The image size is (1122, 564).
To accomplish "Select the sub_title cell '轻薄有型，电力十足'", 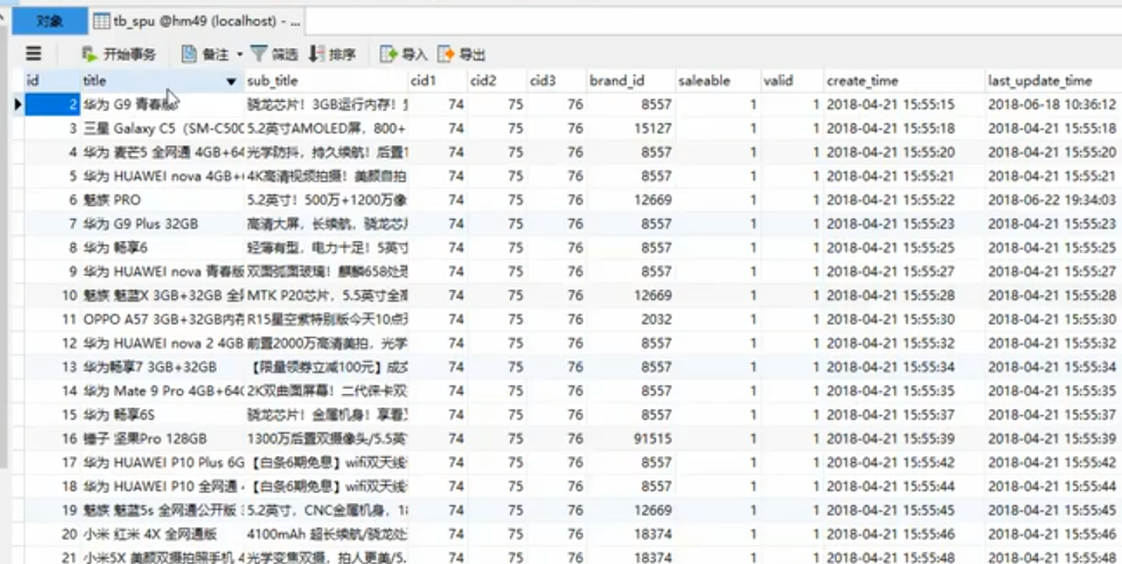I will (326, 248).
